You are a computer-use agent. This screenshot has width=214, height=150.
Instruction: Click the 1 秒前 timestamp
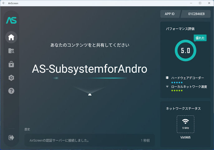(145, 140)
